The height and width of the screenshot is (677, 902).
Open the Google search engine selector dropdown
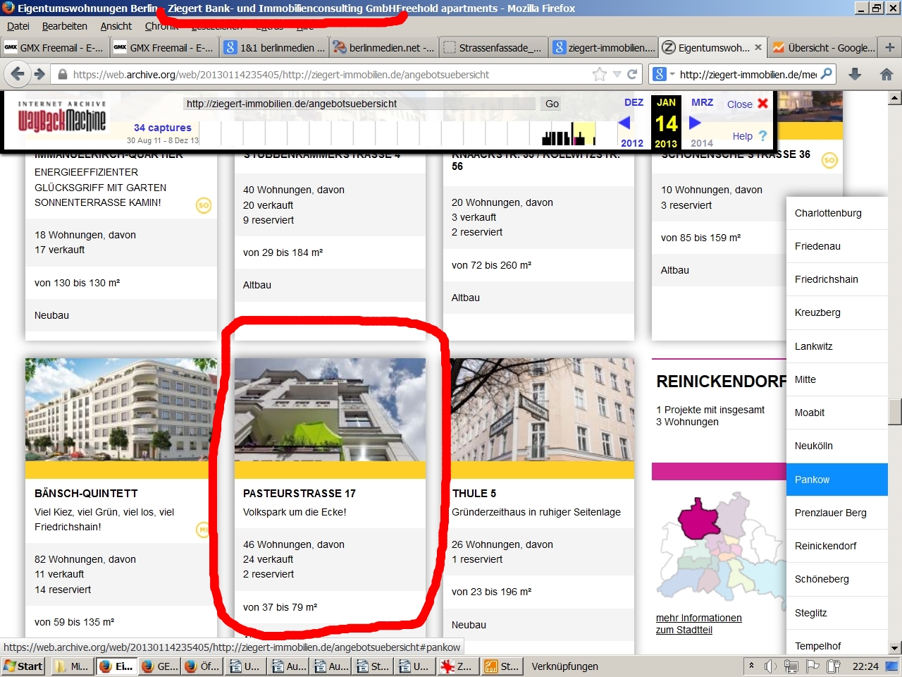(663, 74)
